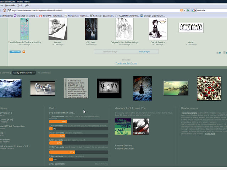This screenshot has width=227, height=170.
Task: Open Kyo Jaidee Wings drawing thumbnail
Action: (x=124, y=29)
